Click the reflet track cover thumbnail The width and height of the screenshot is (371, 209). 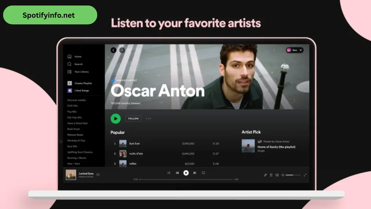[123, 163]
